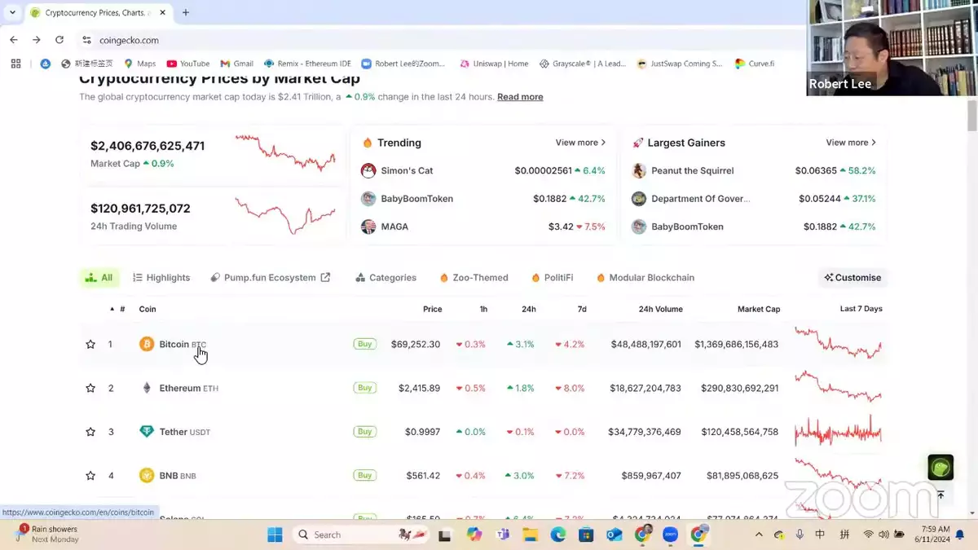This screenshot has width=978, height=550.
Task: Switch to the PolitiFi tab
Action: click(552, 278)
